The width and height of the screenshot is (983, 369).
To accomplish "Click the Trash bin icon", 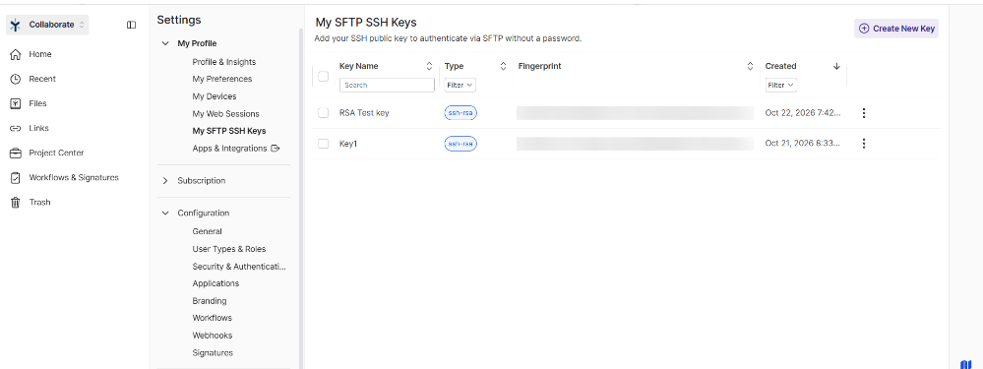I will tap(16, 203).
